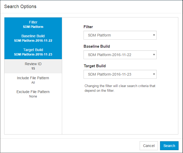Select Target Build in sidebar
Image resolution: width=183 pixels, height=153 pixels.
pos(33,52)
